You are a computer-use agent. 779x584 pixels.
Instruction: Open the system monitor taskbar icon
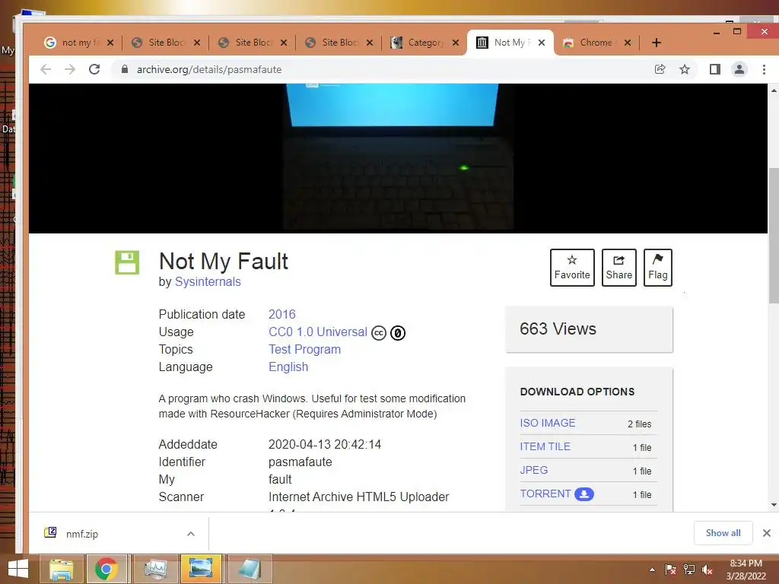155,569
